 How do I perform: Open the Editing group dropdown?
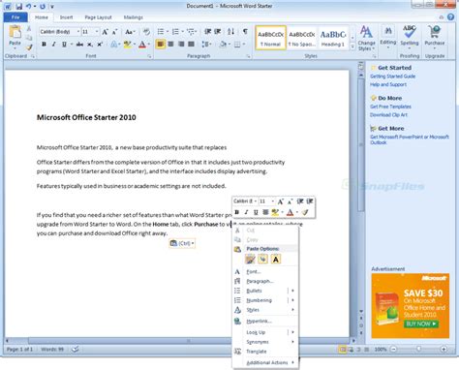[387, 38]
